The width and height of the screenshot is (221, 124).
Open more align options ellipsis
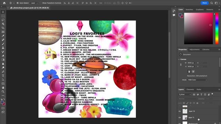click(100, 3)
